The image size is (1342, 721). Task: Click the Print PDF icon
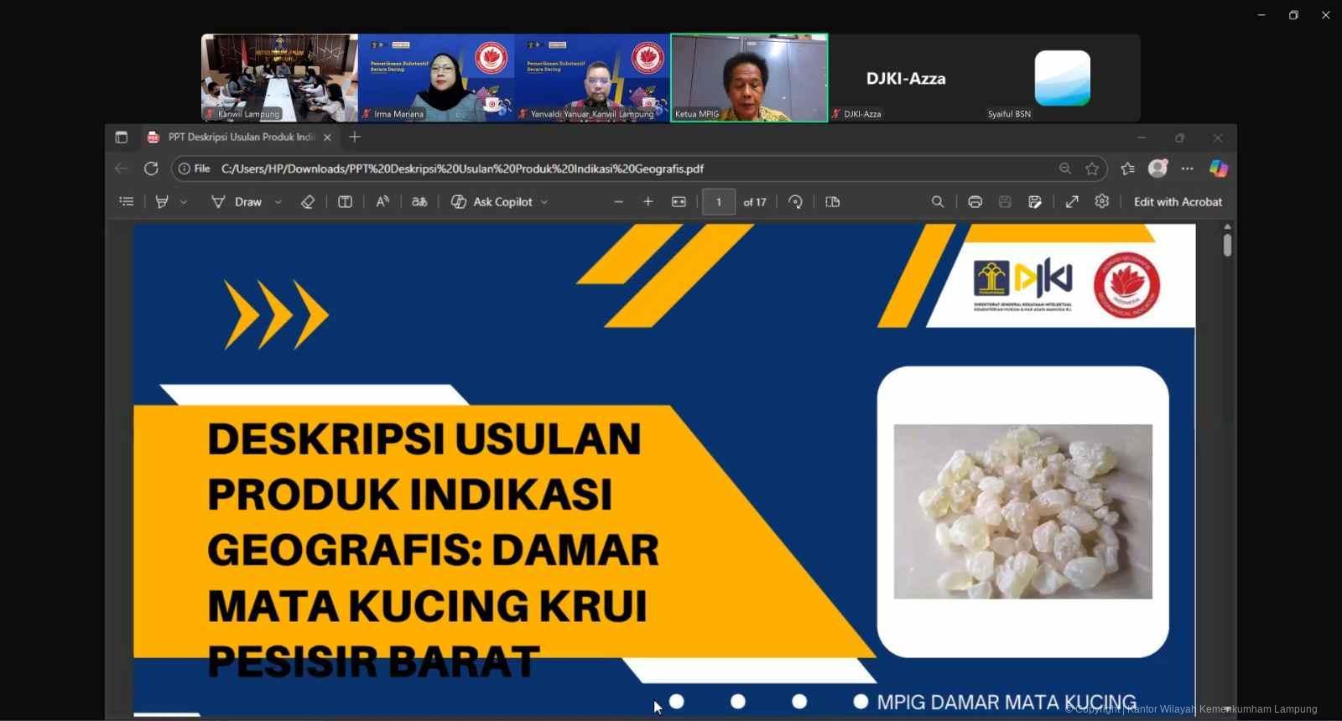(x=975, y=202)
